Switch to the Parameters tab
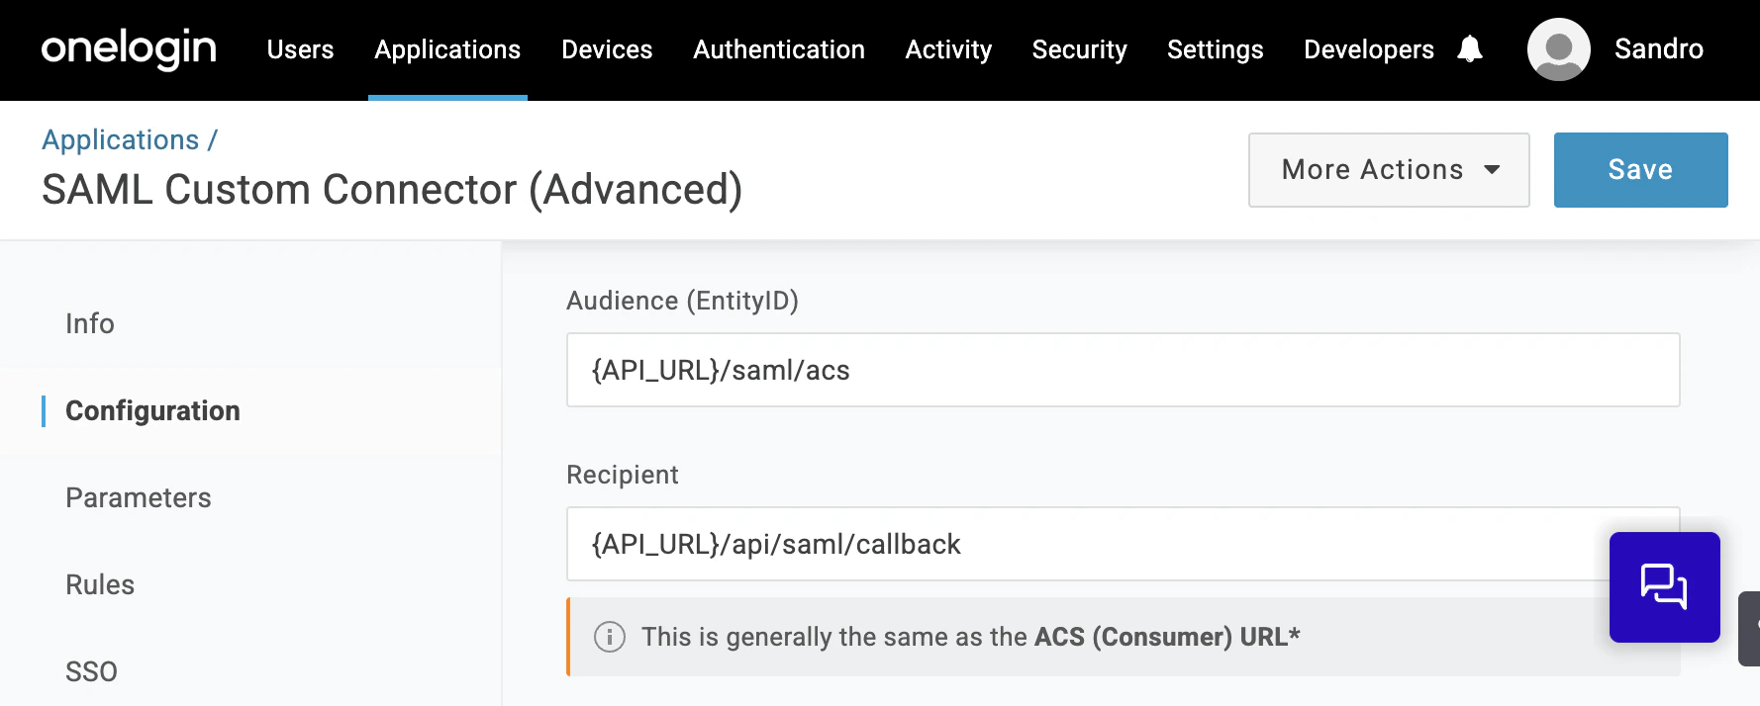Image resolution: width=1760 pixels, height=706 pixels. click(x=139, y=497)
